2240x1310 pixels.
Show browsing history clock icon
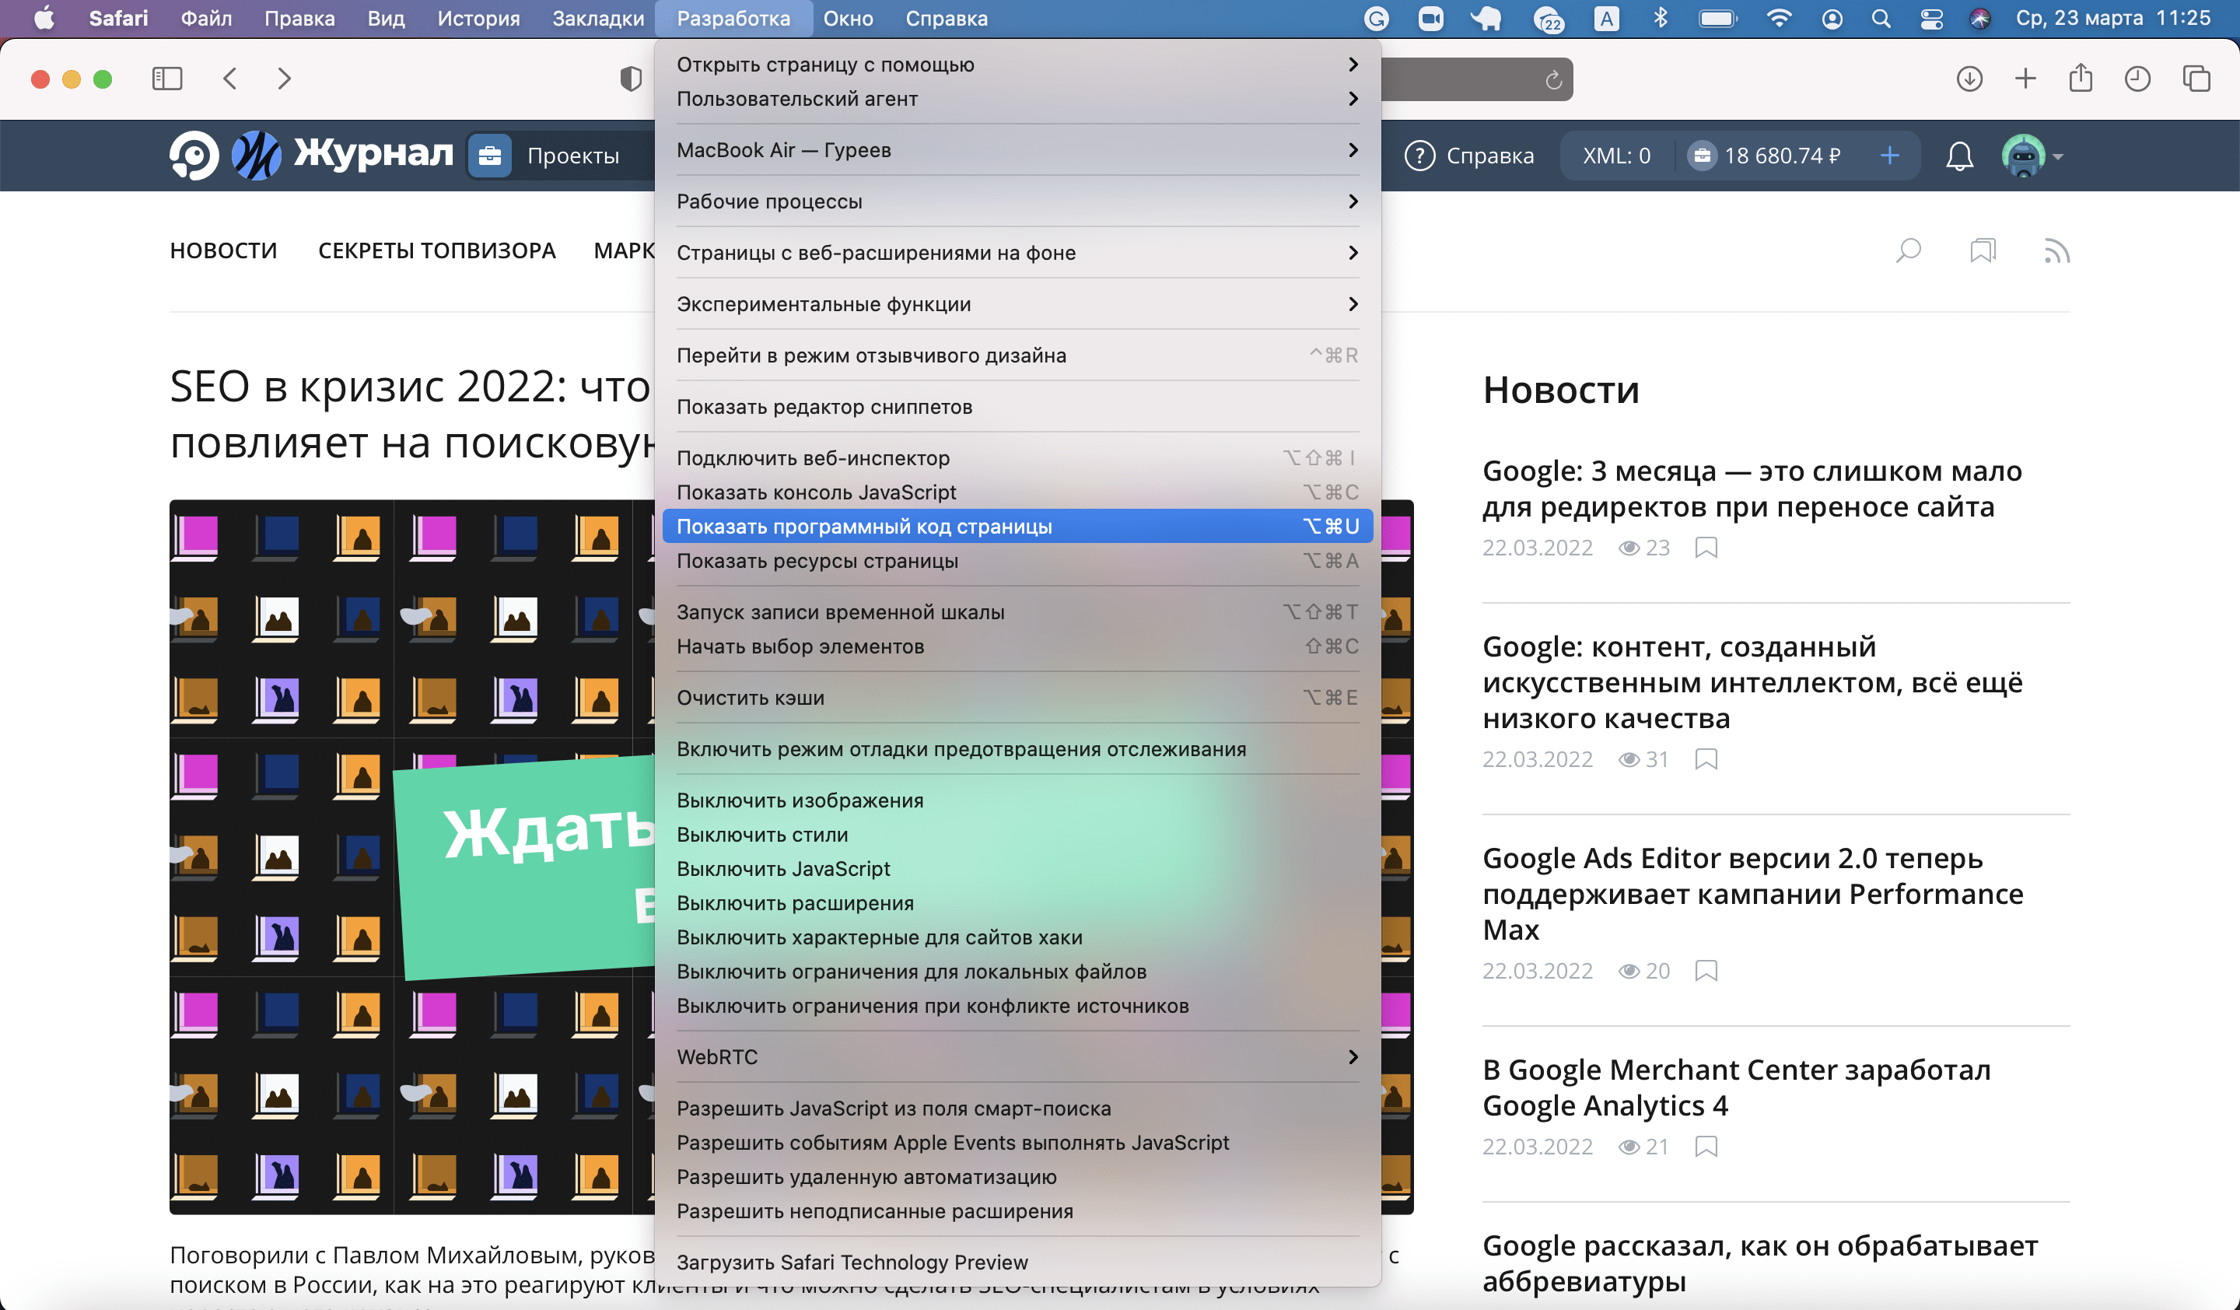2137,79
